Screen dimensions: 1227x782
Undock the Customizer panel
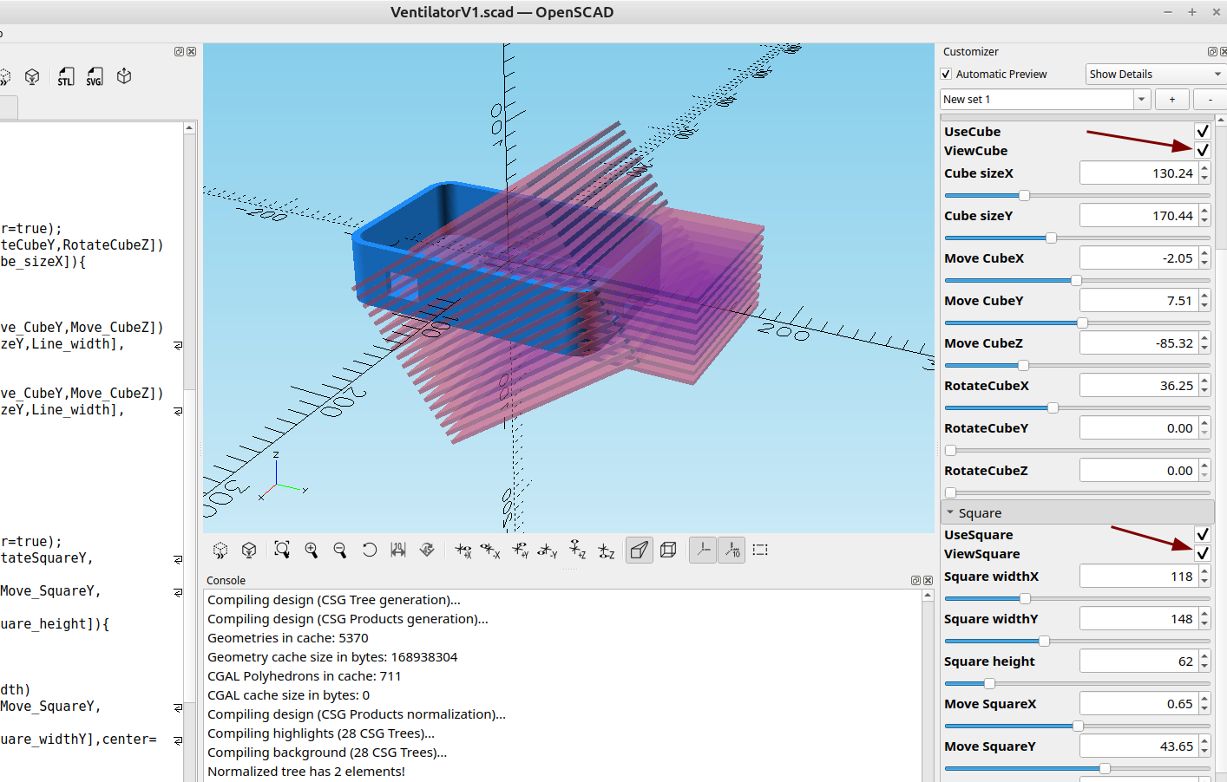tap(1212, 52)
